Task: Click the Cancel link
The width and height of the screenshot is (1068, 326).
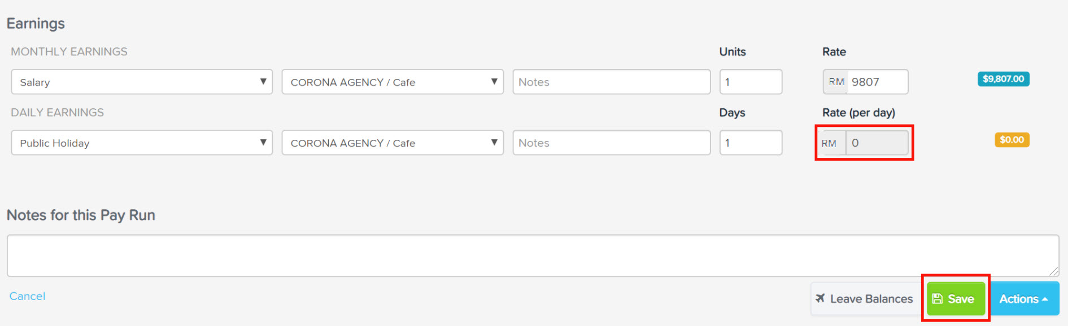Action: point(27,296)
